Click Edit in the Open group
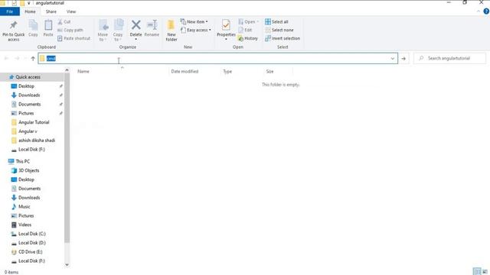The width and height of the screenshot is (490, 275). pos(245,31)
